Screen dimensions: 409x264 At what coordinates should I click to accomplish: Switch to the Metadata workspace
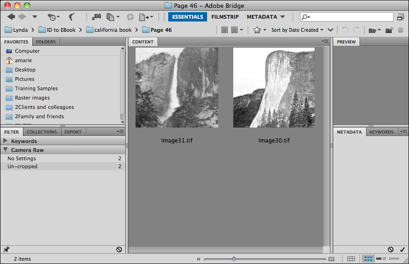(x=262, y=17)
